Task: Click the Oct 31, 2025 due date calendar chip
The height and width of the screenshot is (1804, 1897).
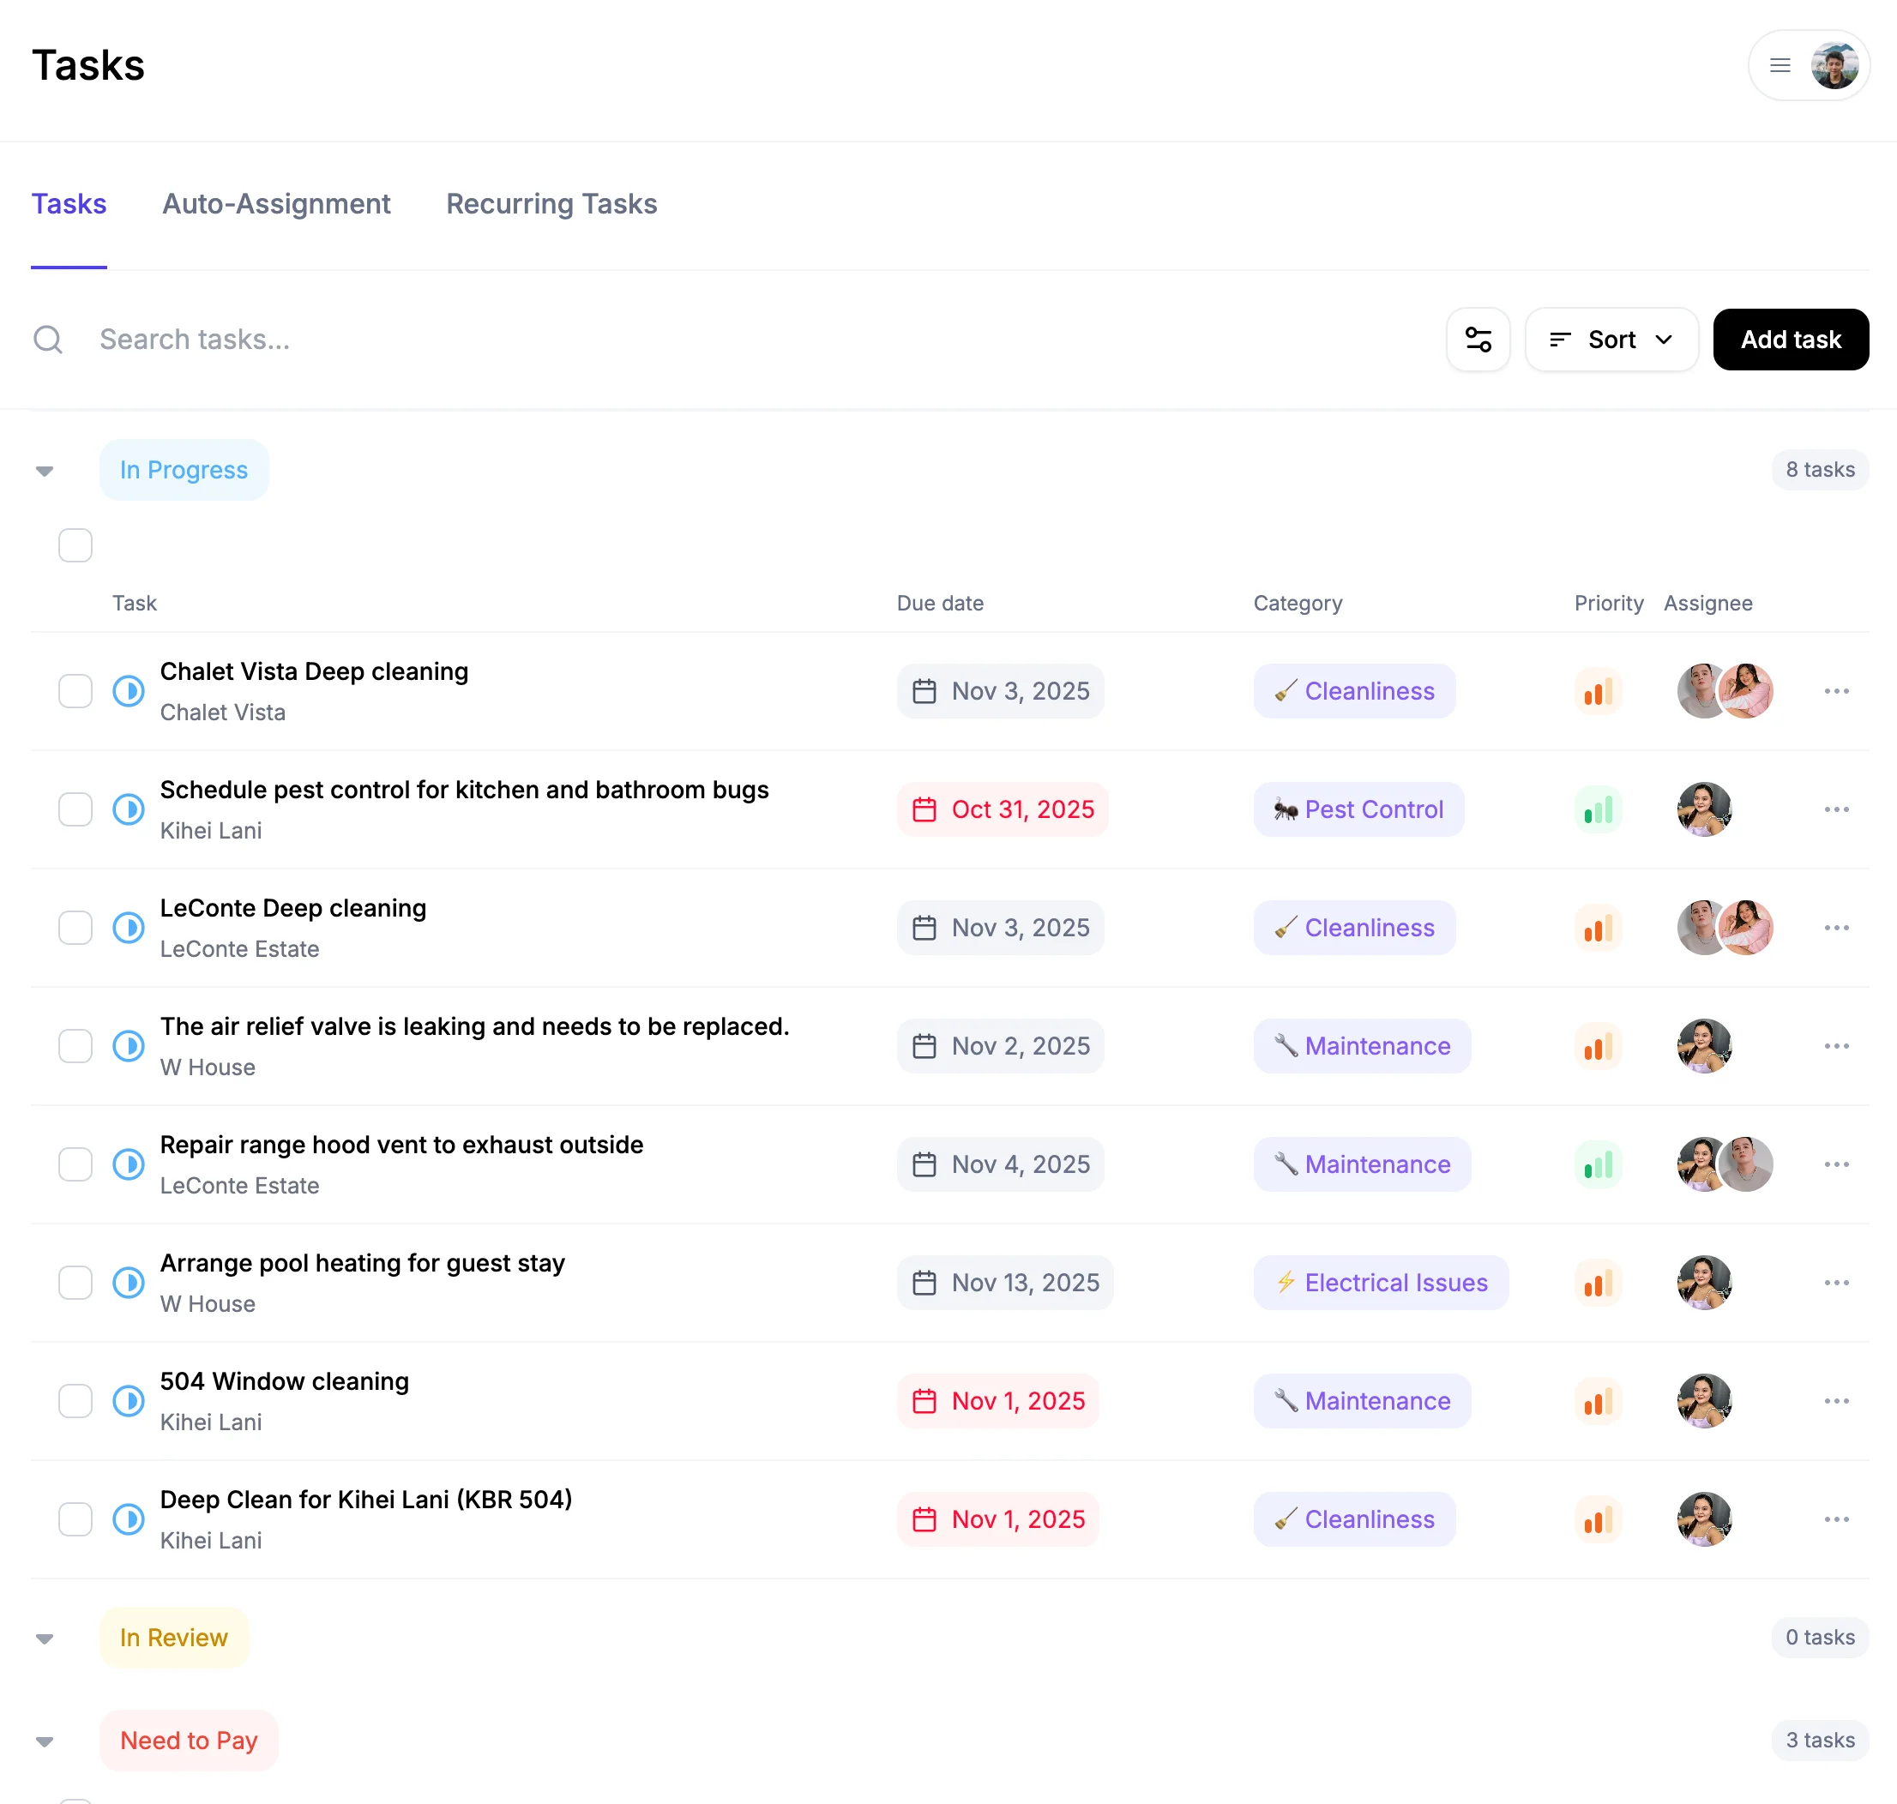Action: [1003, 809]
